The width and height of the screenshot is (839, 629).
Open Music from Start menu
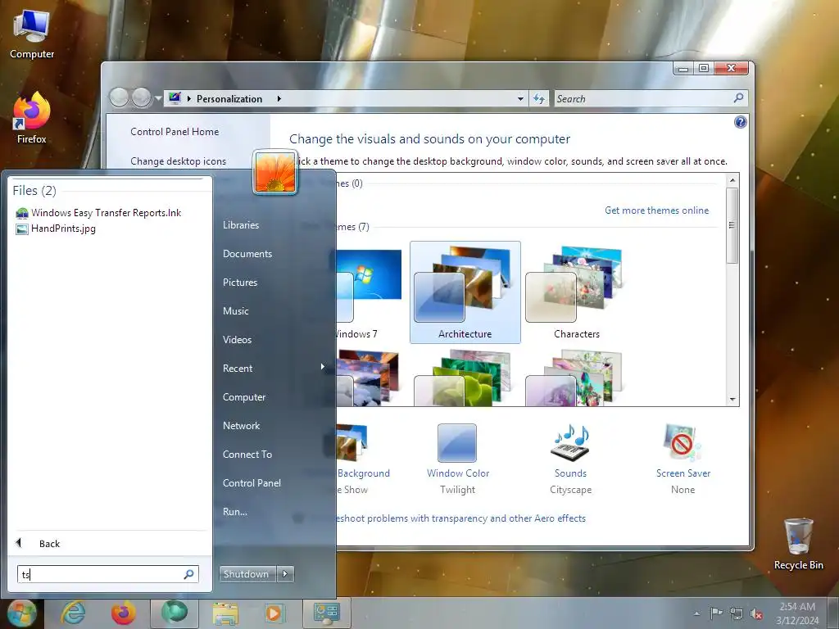pyautogui.click(x=235, y=310)
